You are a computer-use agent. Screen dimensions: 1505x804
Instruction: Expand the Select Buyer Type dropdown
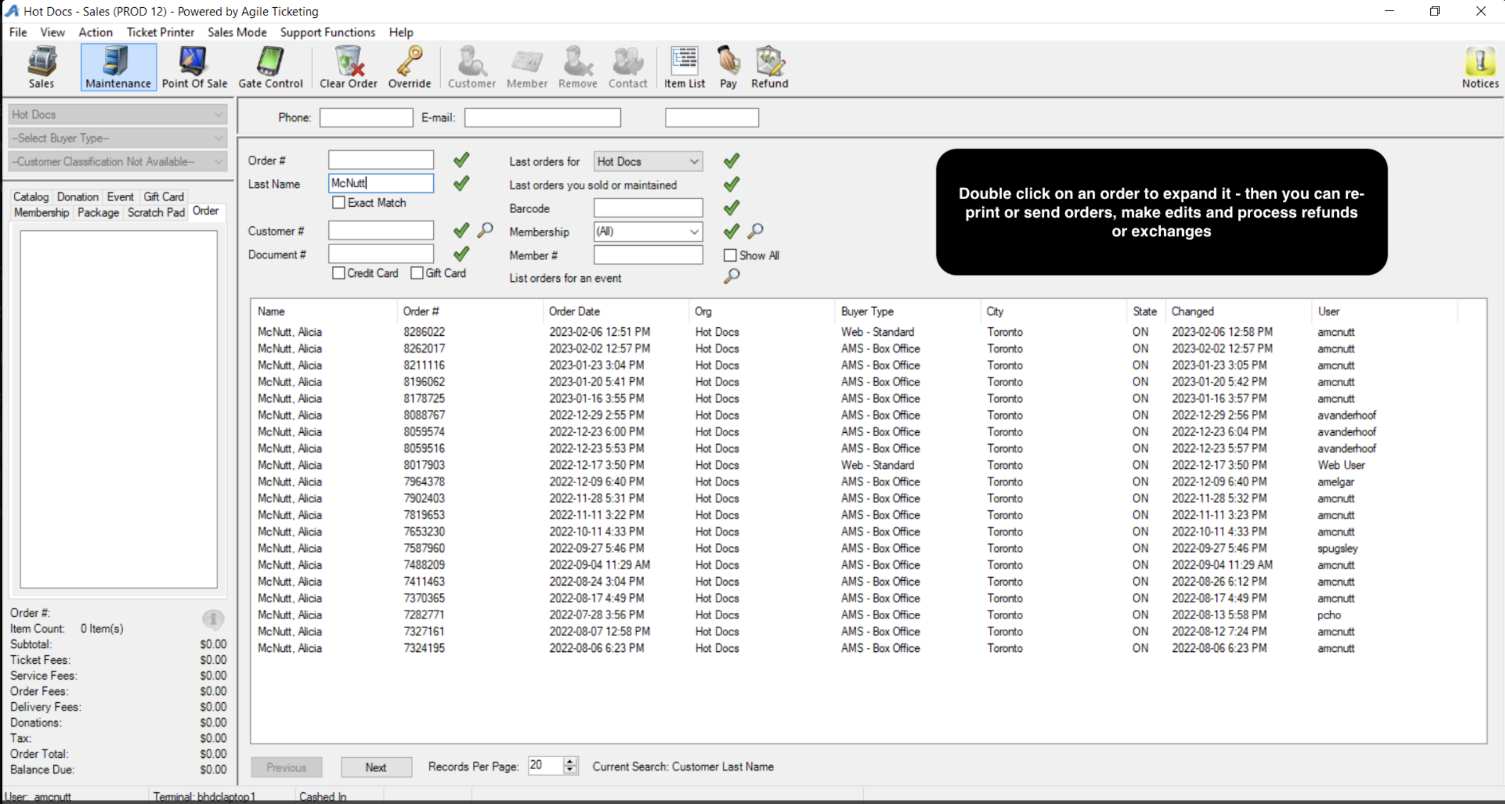coord(218,138)
